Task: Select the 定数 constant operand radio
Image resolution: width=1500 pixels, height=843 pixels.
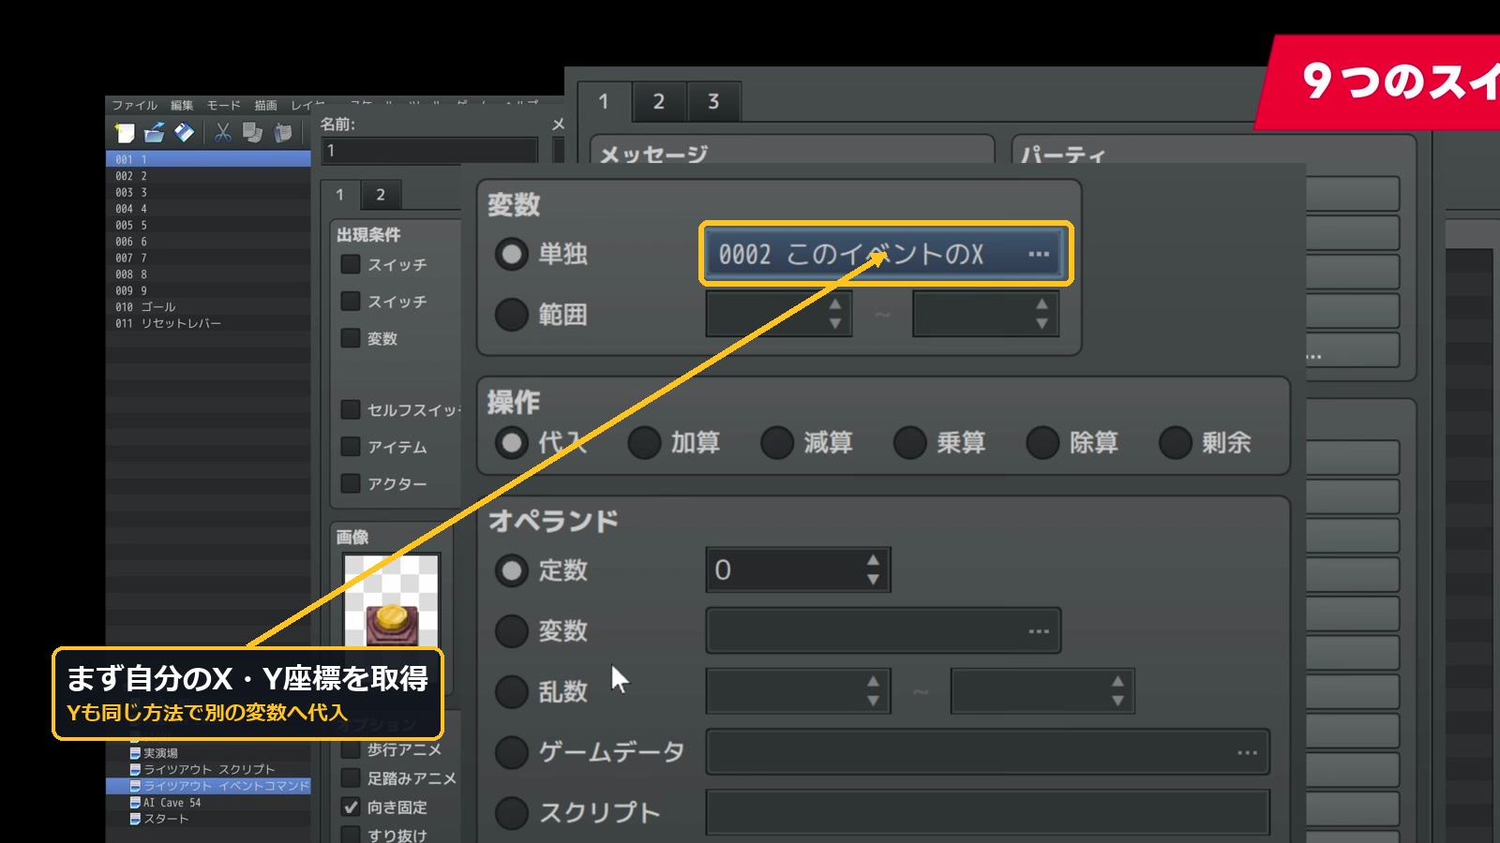Action: pos(511,569)
